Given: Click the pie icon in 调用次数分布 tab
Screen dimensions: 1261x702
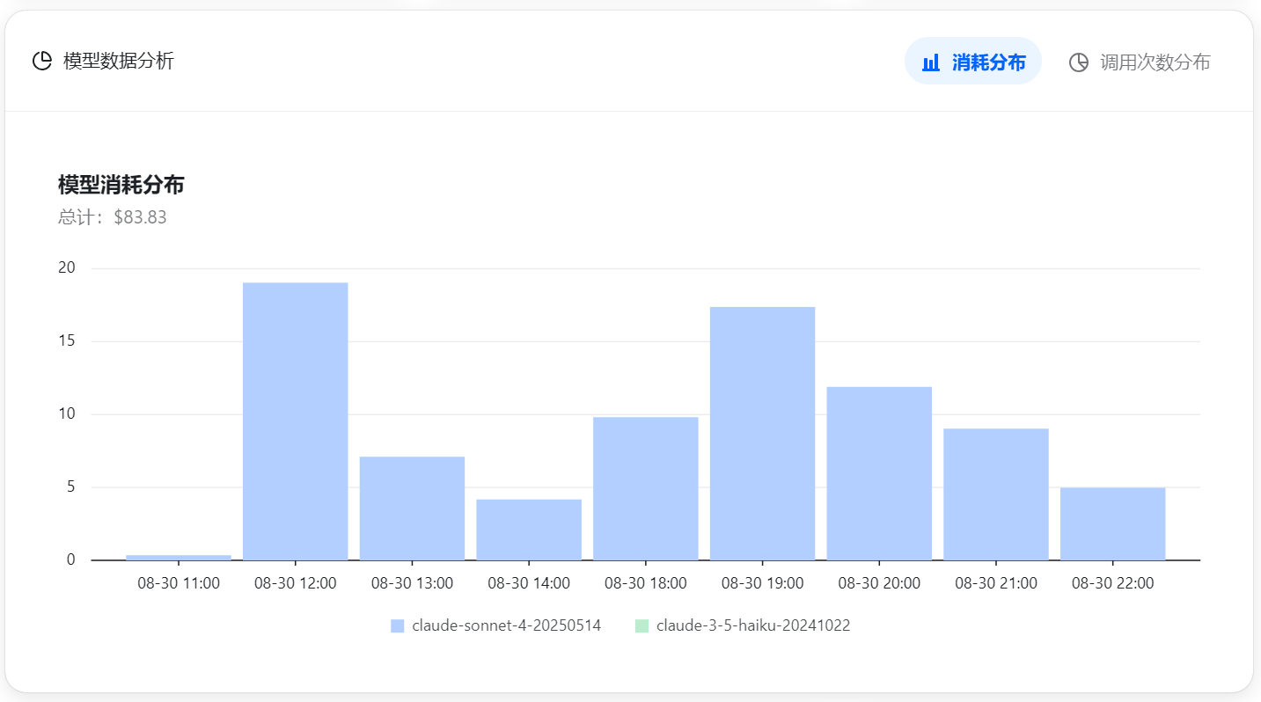Looking at the screenshot, I should [x=1079, y=62].
